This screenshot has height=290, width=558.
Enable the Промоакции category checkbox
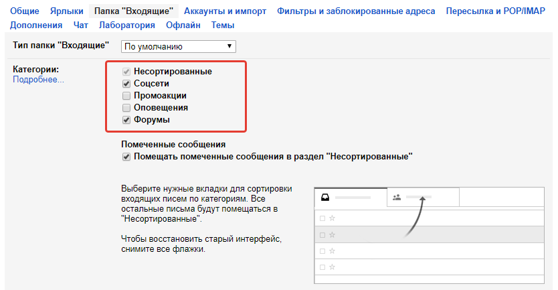coord(126,96)
